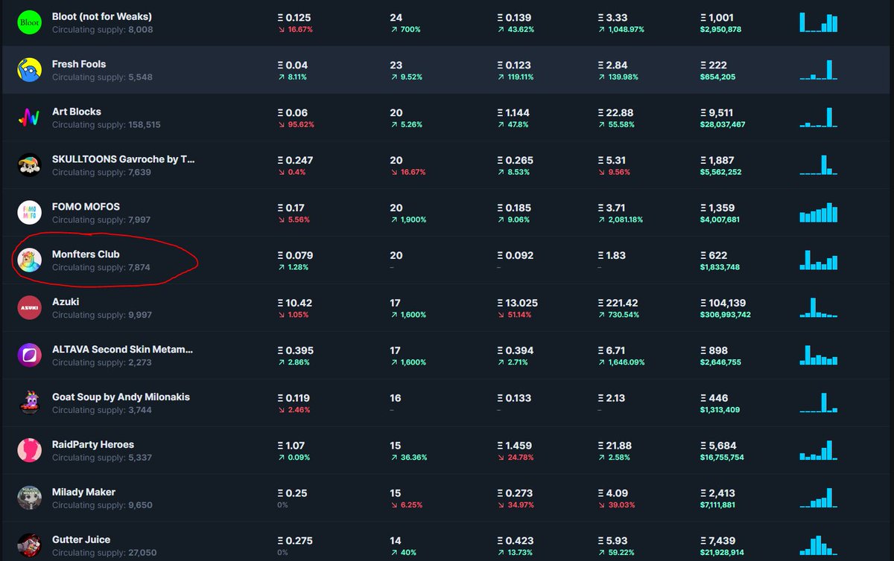Select Gutter Juice average price Ξ 0.423
The height and width of the screenshot is (561, 894).
pyautogui.click(x=514, y=541)
